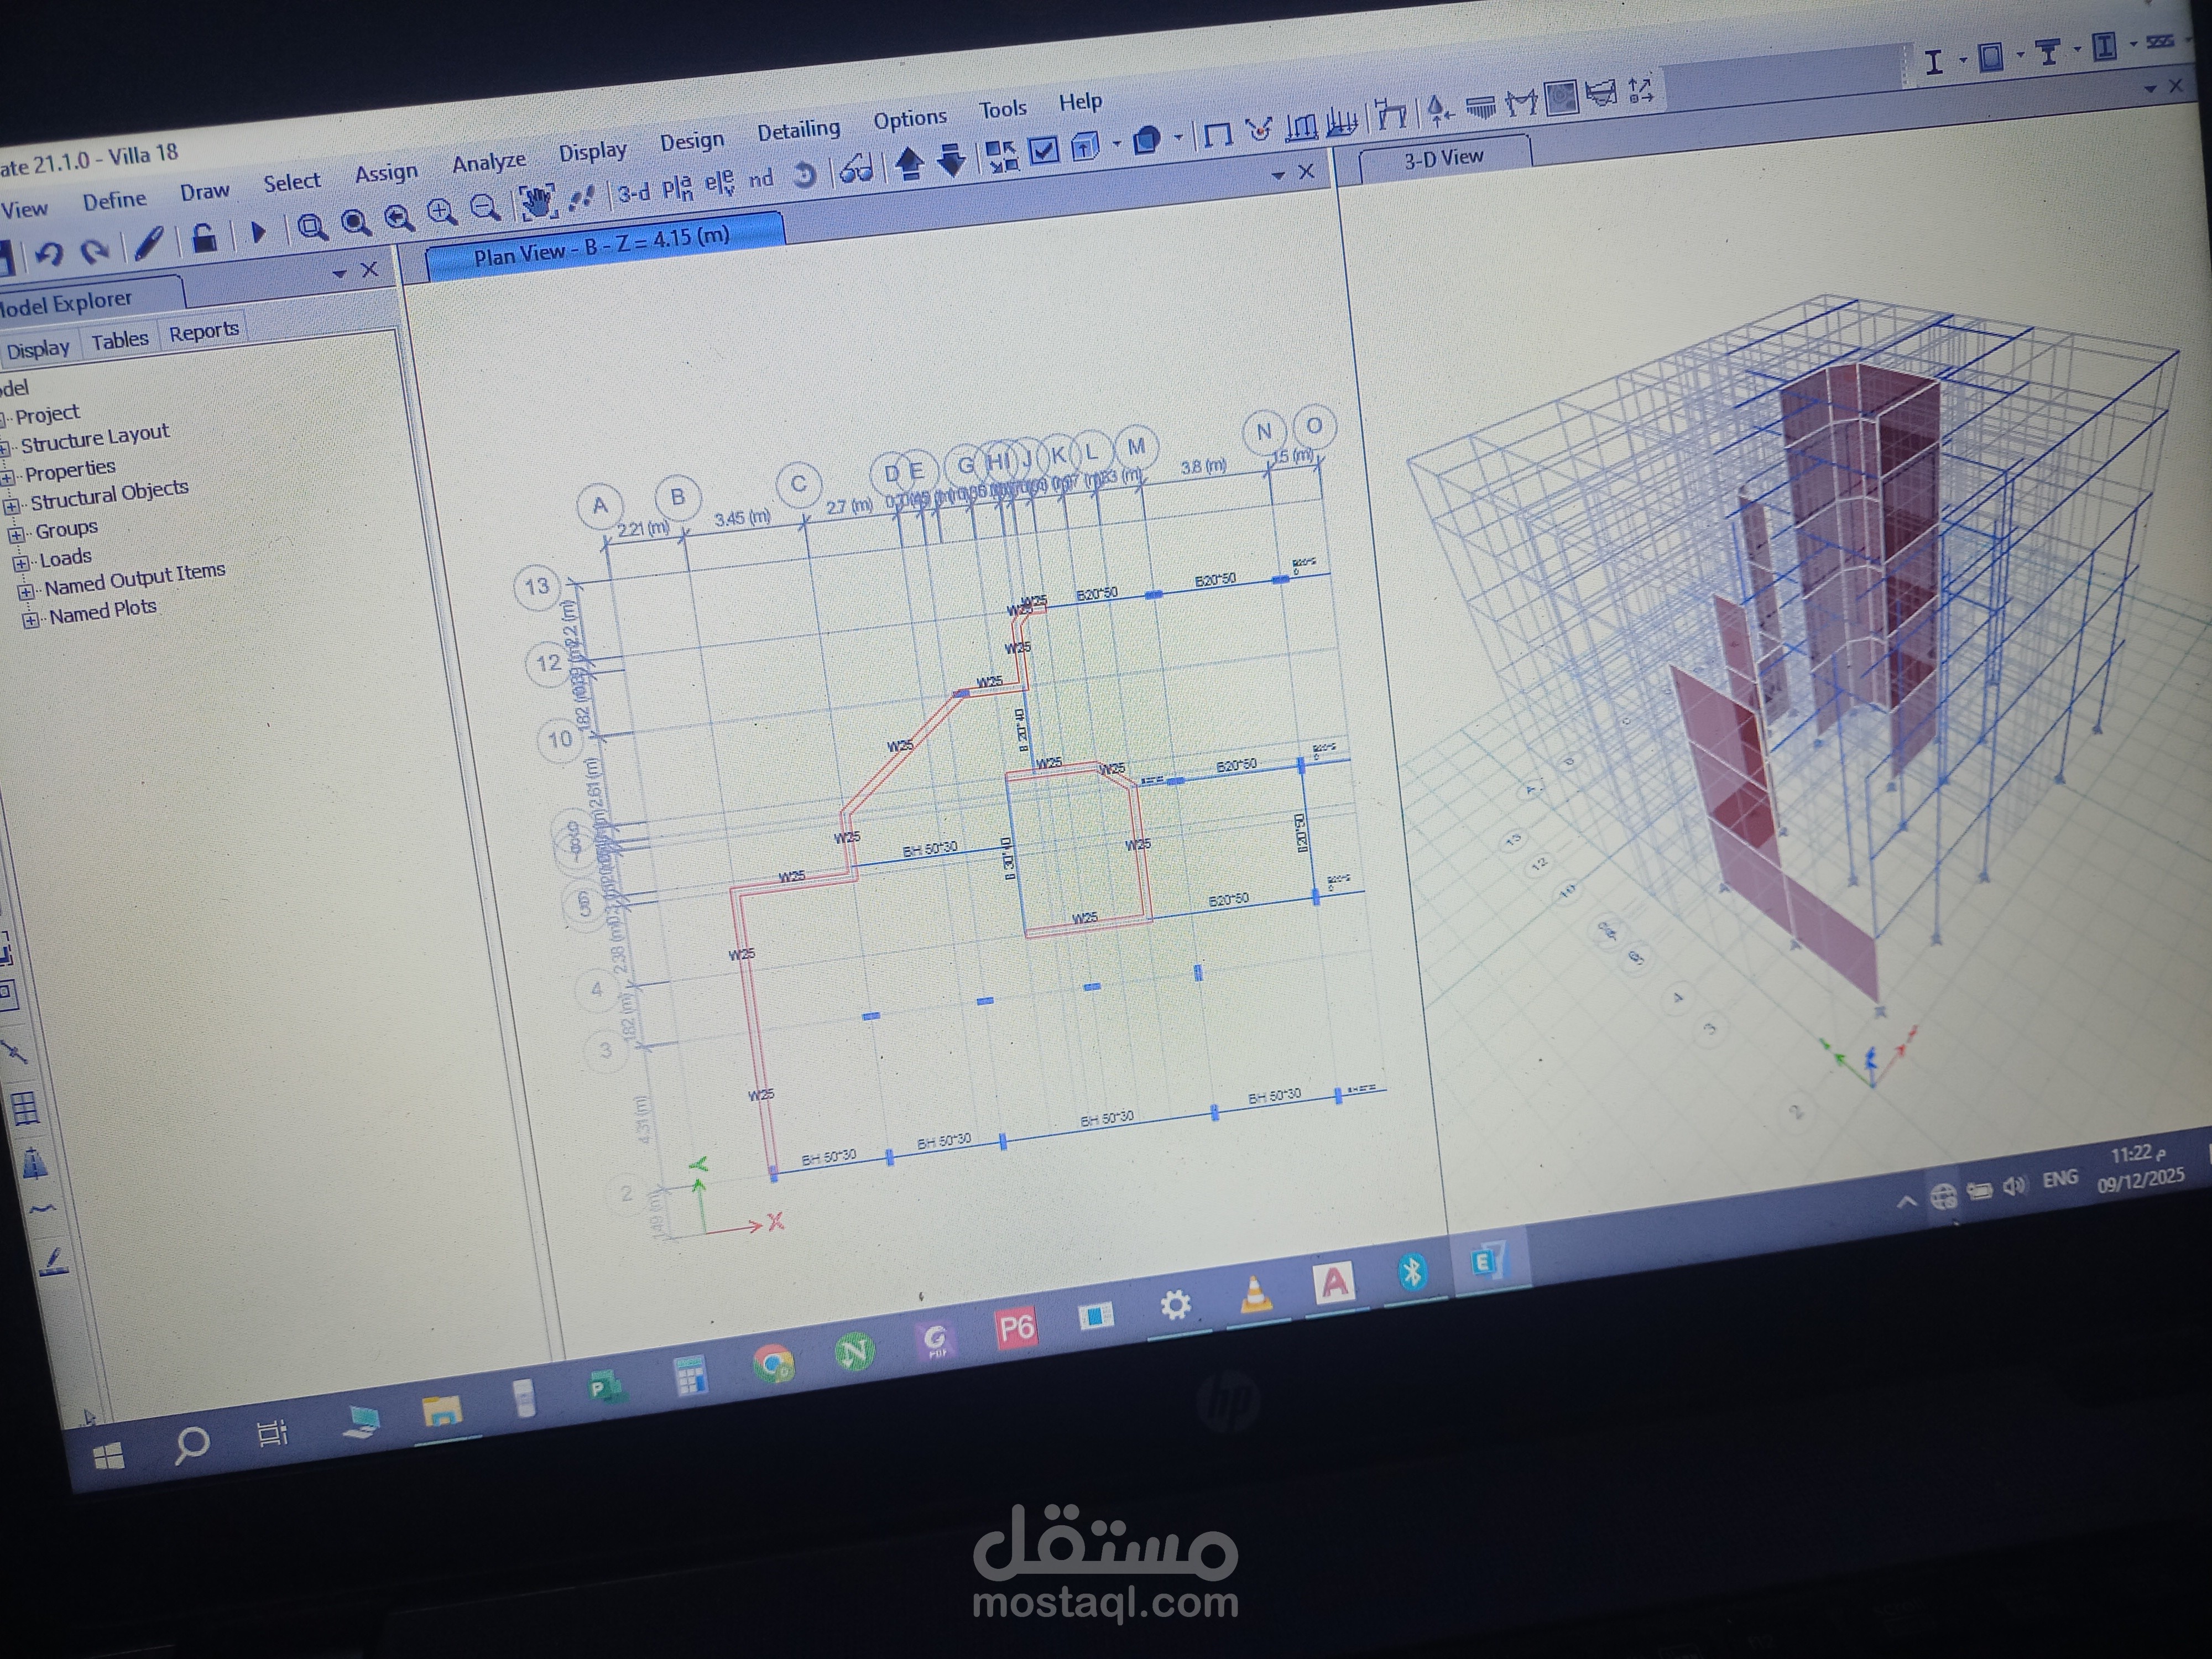Set default 3-d view button
Image resolution: width=2212 pixels, height=1659 pixels.
point(633,192)
